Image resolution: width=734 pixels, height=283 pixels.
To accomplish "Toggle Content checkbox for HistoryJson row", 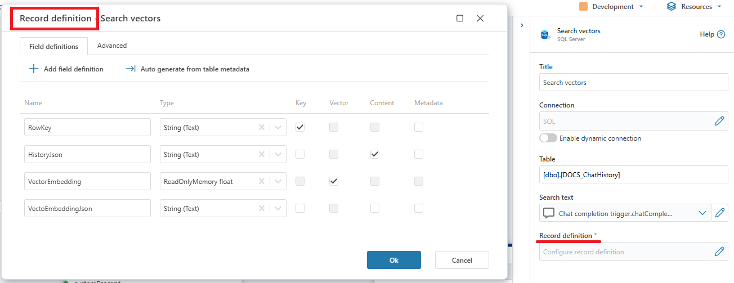I will coord(375,154).
